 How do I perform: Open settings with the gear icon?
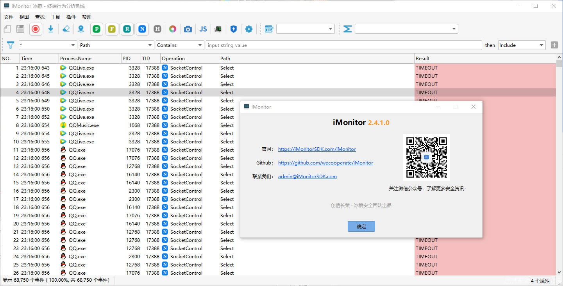(249, 29)
